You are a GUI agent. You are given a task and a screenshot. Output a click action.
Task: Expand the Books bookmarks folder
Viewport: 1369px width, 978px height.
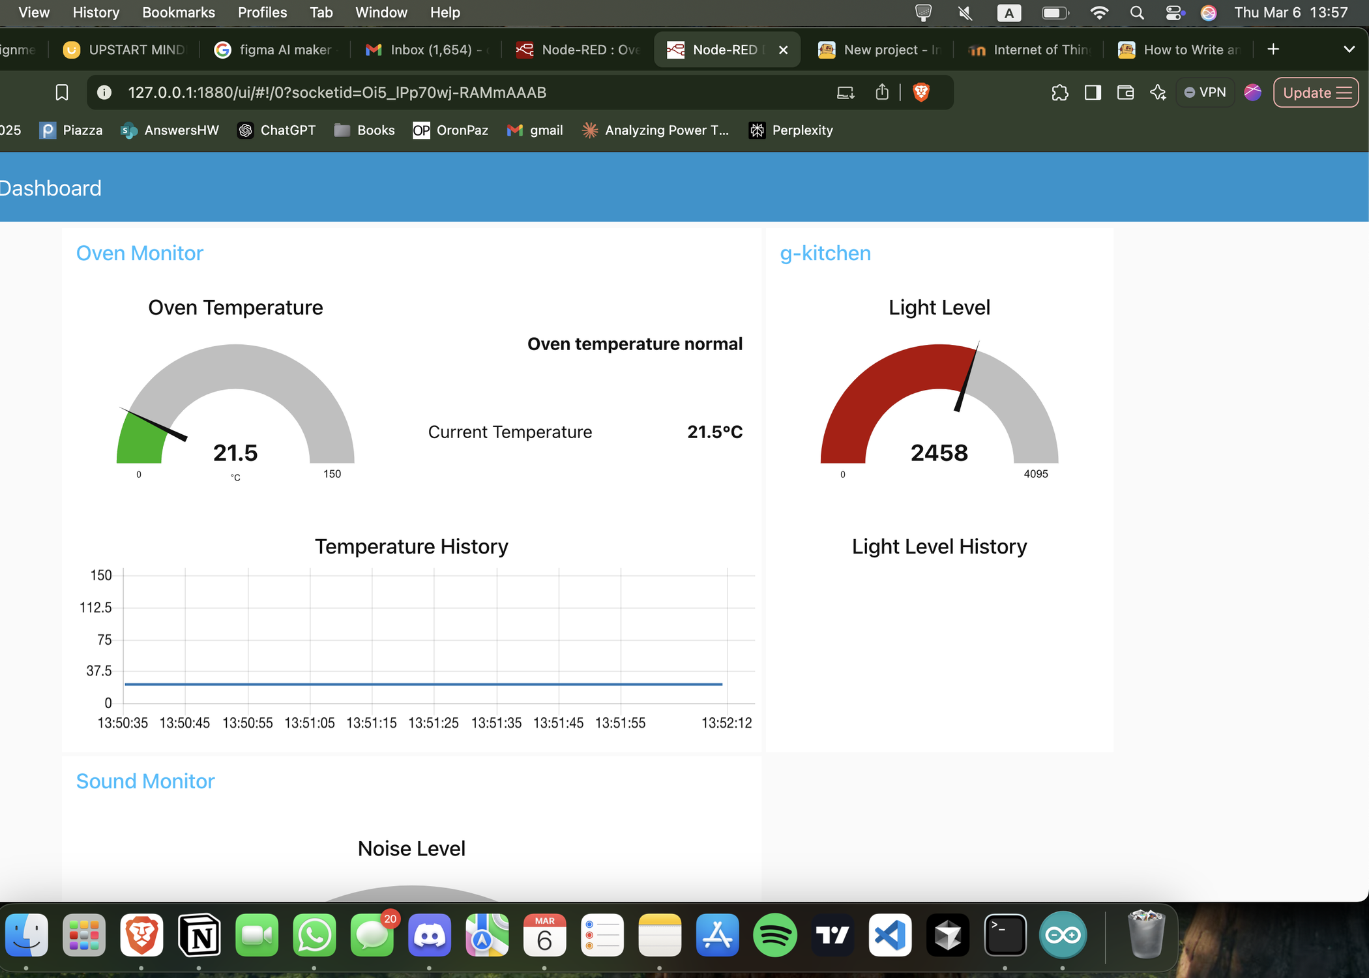click(364, 130)
